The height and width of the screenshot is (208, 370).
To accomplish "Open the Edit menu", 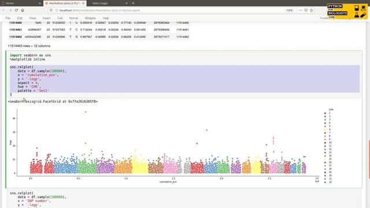I will pyautogui.click(x=20, y=18).
